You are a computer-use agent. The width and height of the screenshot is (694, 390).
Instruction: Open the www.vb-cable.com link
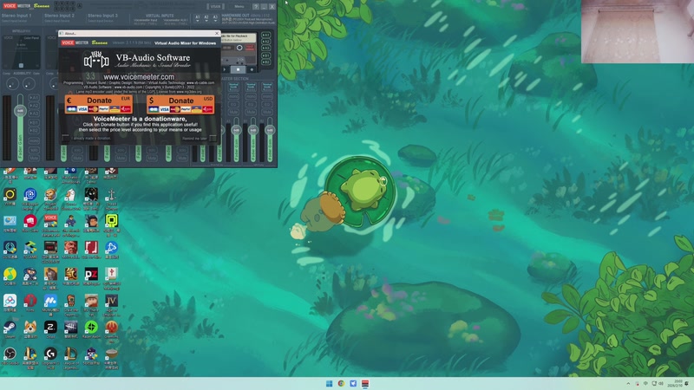pos(200,82)
